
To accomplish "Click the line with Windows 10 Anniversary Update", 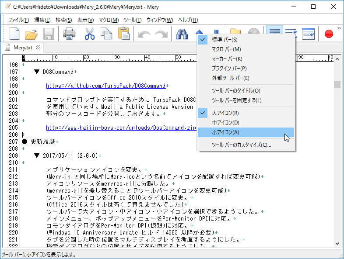I will point(130,232).
